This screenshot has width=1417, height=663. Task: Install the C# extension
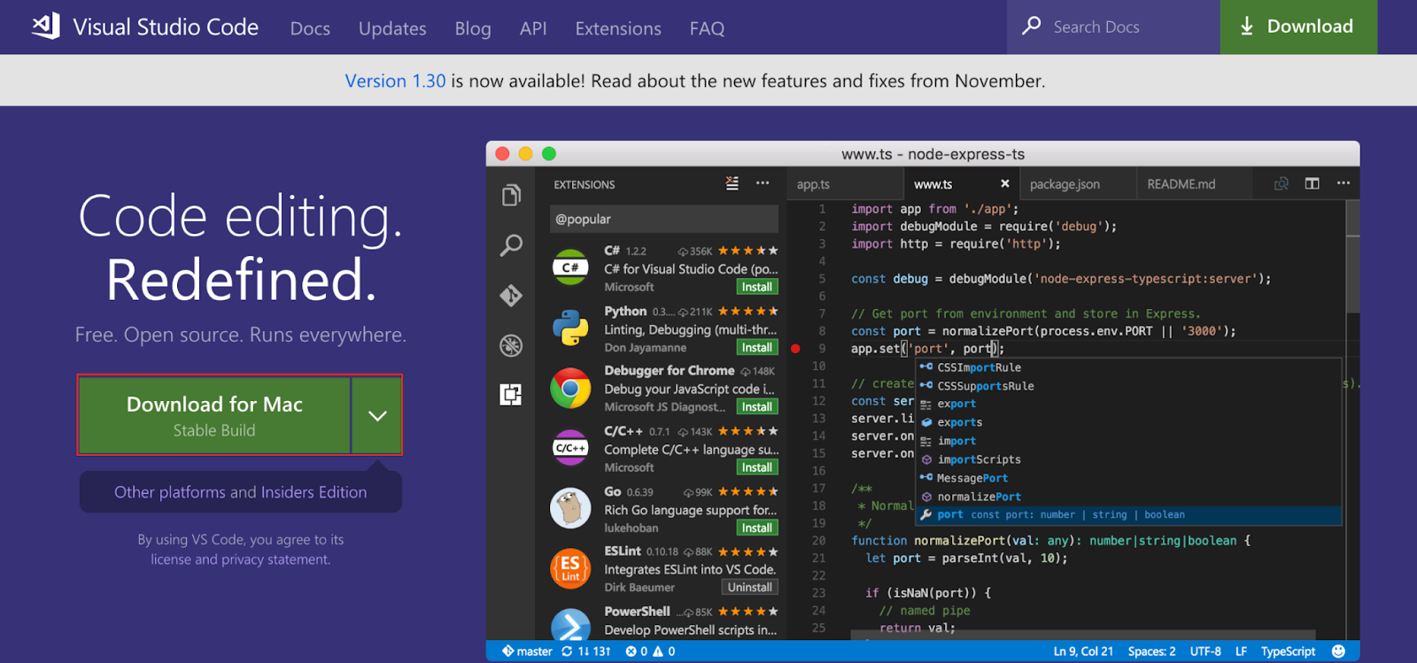coord(757,287)
